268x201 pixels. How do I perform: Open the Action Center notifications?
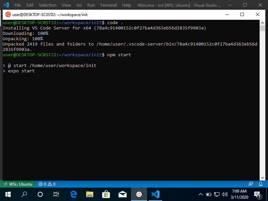pyautogui.click(x=258, y=195)
